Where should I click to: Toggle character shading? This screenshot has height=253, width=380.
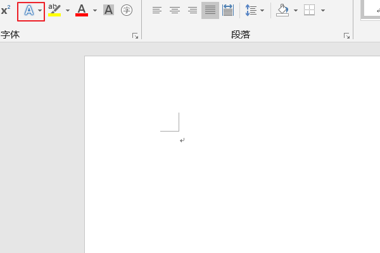pyautogui.click(x=108, y=10)
